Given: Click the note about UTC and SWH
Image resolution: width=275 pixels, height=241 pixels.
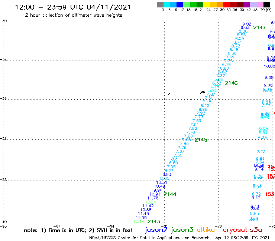Looking at the screenshot, I should click(x=78, y=230).
